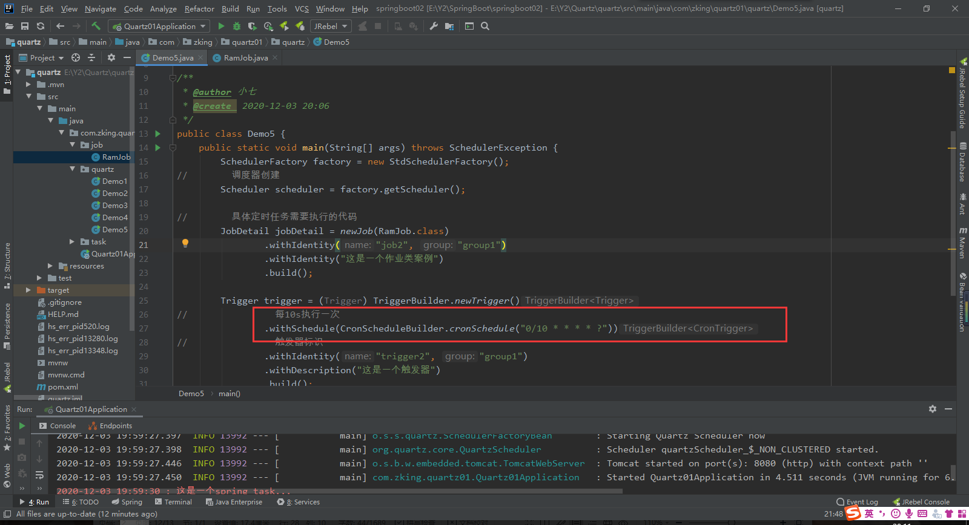Toggle soft-wrap in the Run console
969x525 pixels.
[x=39, y=475]
